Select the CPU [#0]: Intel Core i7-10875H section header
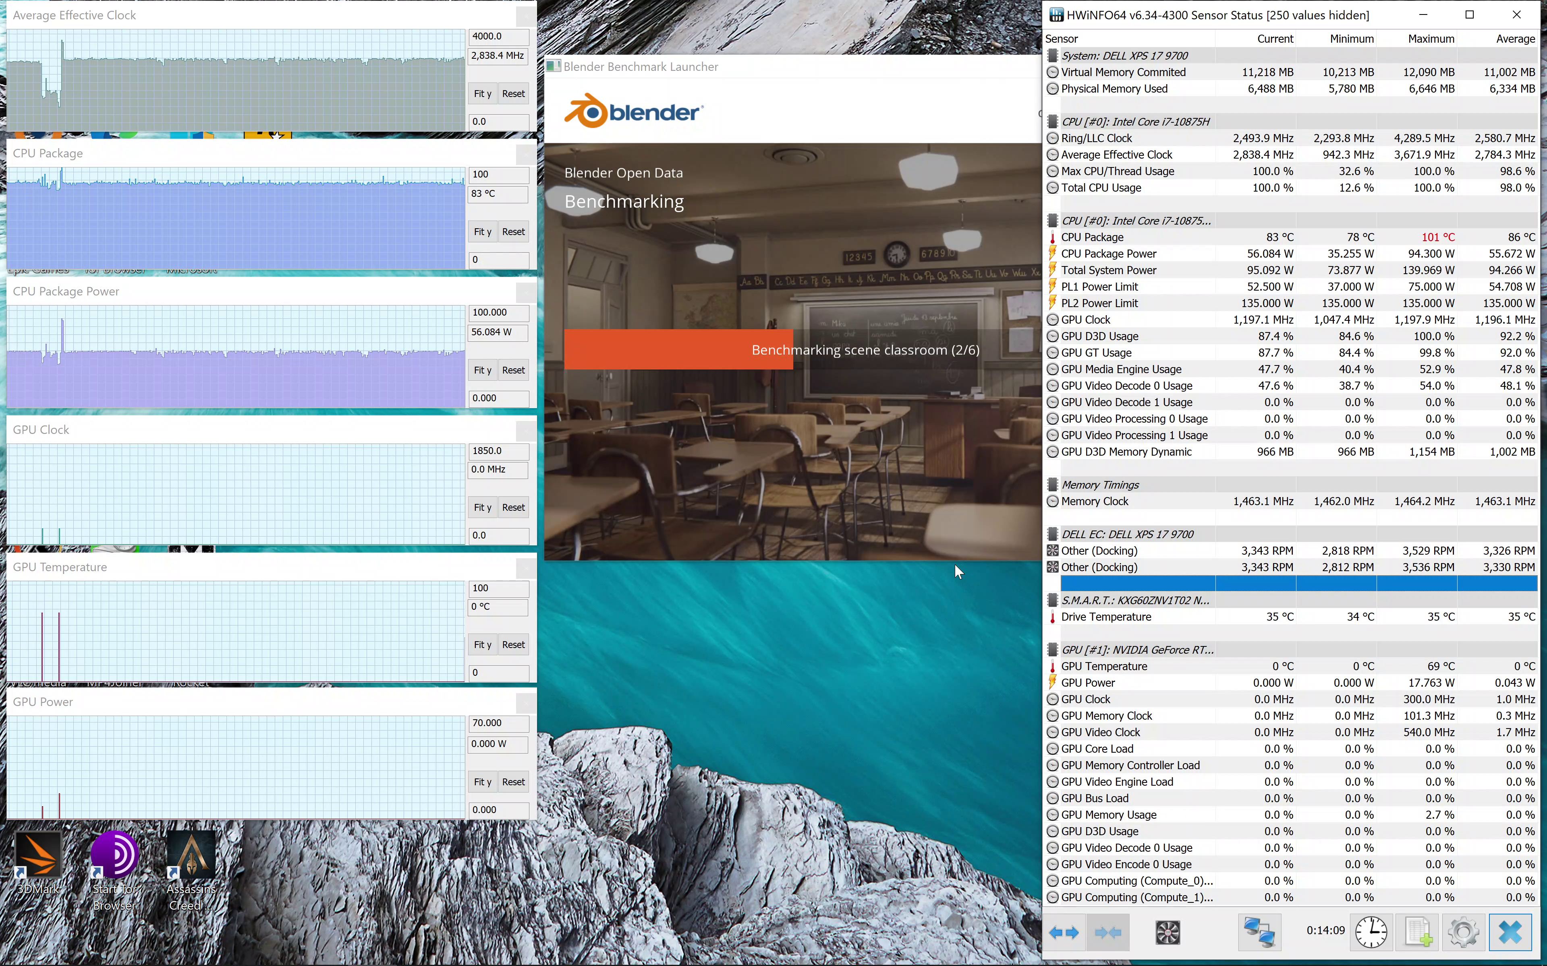Viewport: 1547px width, 966px height. pos(1291,122)
